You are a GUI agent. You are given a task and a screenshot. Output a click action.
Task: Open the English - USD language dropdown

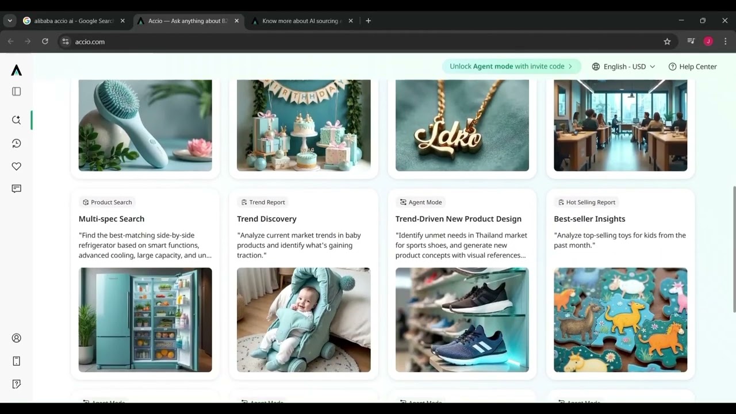click(624, 67)
